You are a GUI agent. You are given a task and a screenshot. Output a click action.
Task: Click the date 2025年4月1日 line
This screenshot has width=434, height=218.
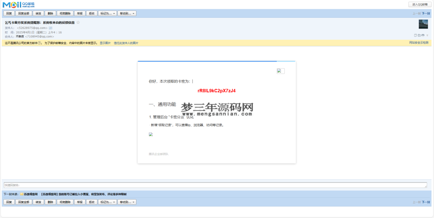(39, 32)
